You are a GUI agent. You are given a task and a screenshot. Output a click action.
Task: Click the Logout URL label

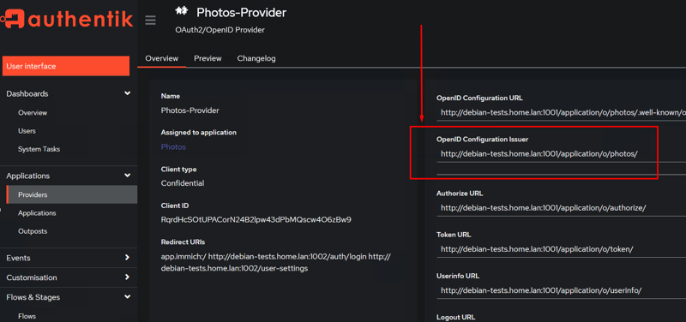(456, 317)
